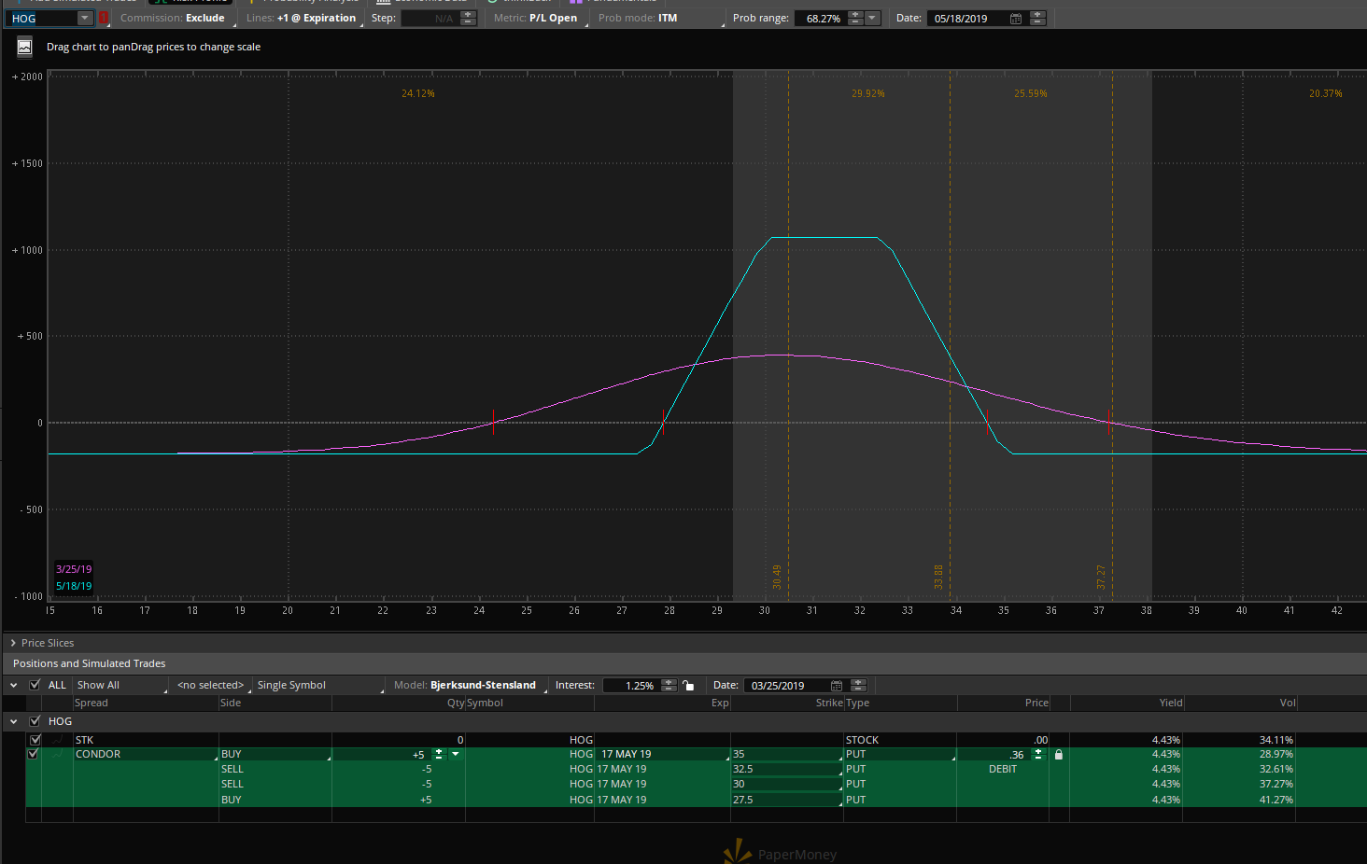The height and width of the screenshot is (864, 1367).
Task: Click the lock icon beside the .36 price
Action: (x=1058, y=755)
